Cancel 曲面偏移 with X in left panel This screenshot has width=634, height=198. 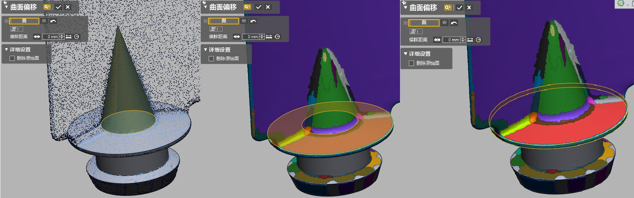click(x=68, y=7)
